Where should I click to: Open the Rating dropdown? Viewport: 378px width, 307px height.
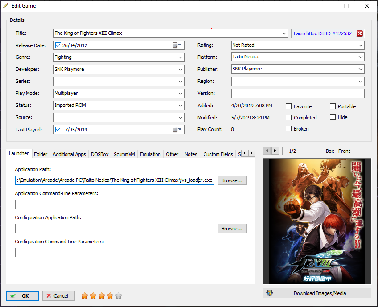coord(361,45)
